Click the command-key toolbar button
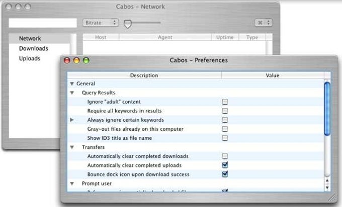Viewport: 342px width, 207px height. [263, 23]
